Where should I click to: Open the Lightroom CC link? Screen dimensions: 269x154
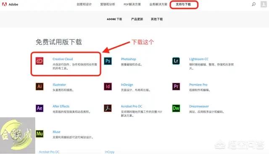(199, 59)
